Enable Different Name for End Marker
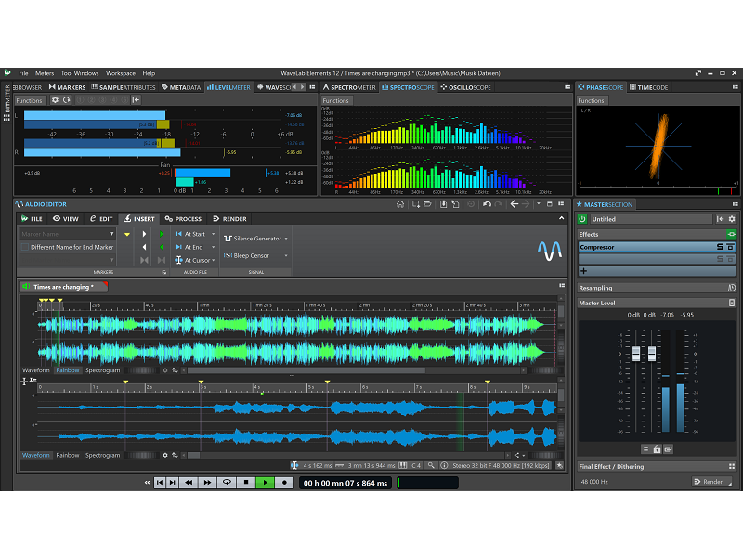 [x=25, y=247]
